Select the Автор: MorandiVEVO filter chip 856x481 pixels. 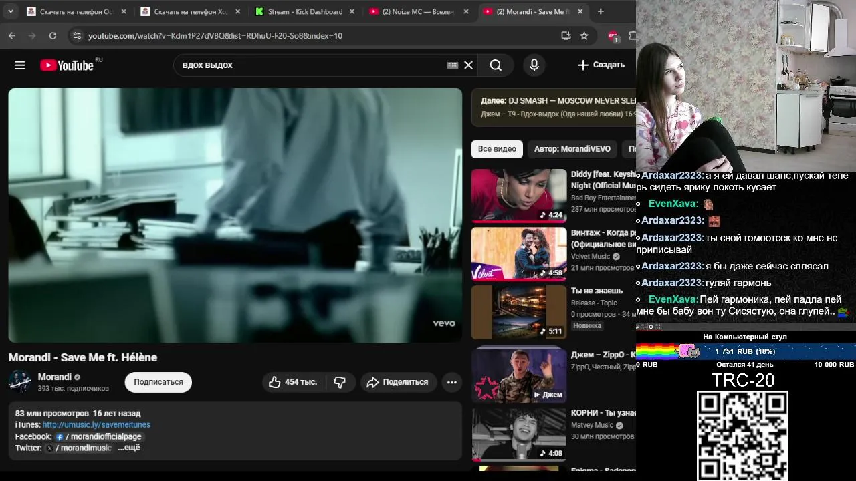coord(572,149)
